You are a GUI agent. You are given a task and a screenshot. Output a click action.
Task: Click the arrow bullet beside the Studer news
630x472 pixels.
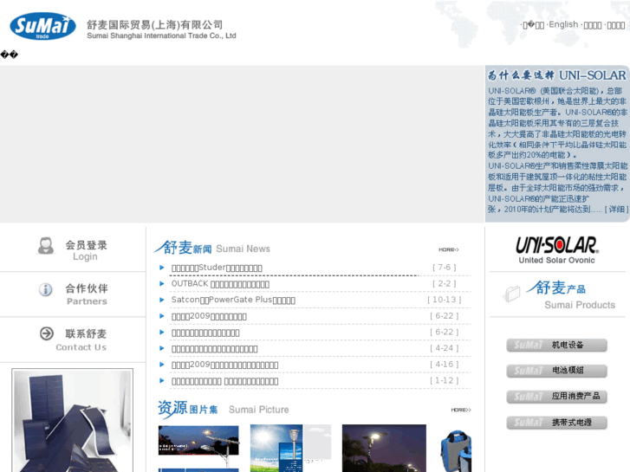162,268
